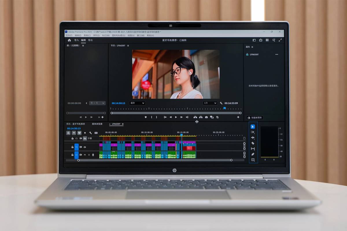Toggle Linked Selection in the timeline
This screenshot has width=347, height=231.
click(x=79, y=133)
